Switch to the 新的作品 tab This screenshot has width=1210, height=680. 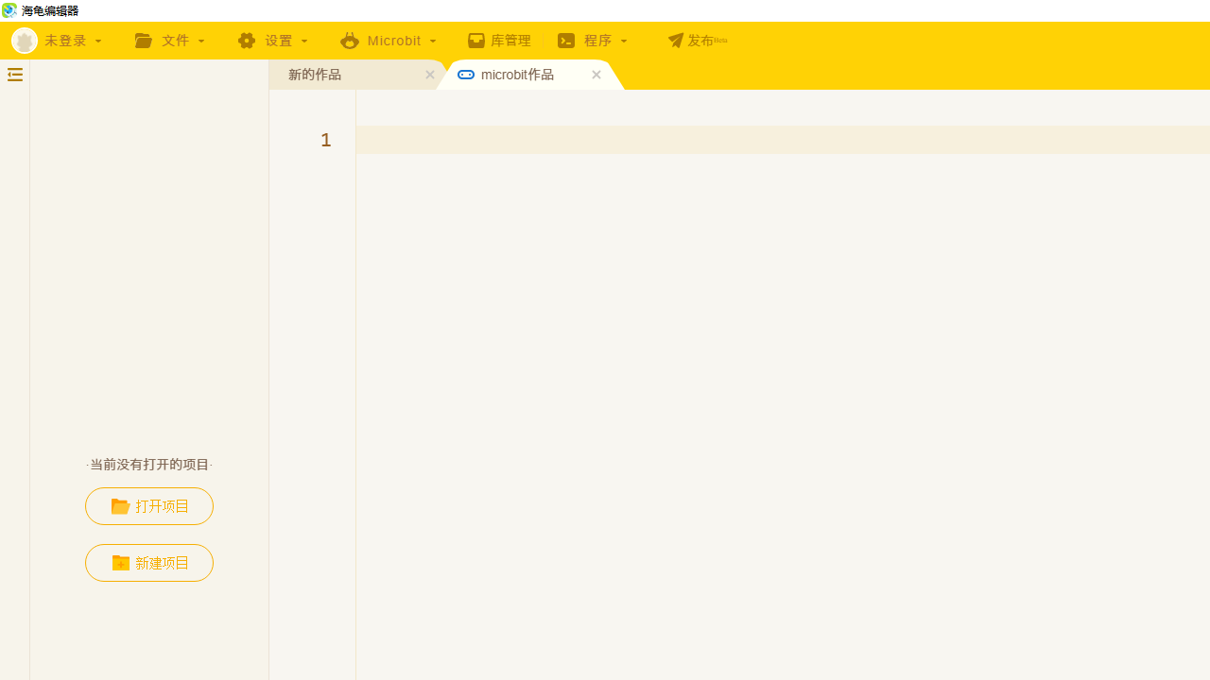click(x=315, y=75)
